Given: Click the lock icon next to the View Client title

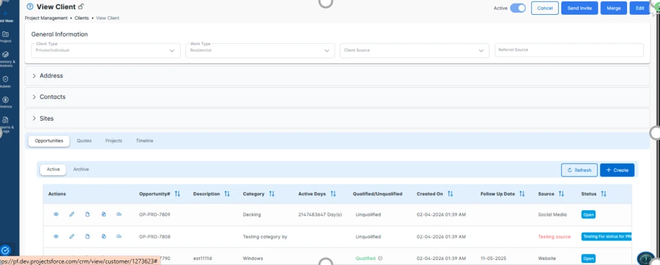Looking at the screenshot, I should tap(81, 6).
